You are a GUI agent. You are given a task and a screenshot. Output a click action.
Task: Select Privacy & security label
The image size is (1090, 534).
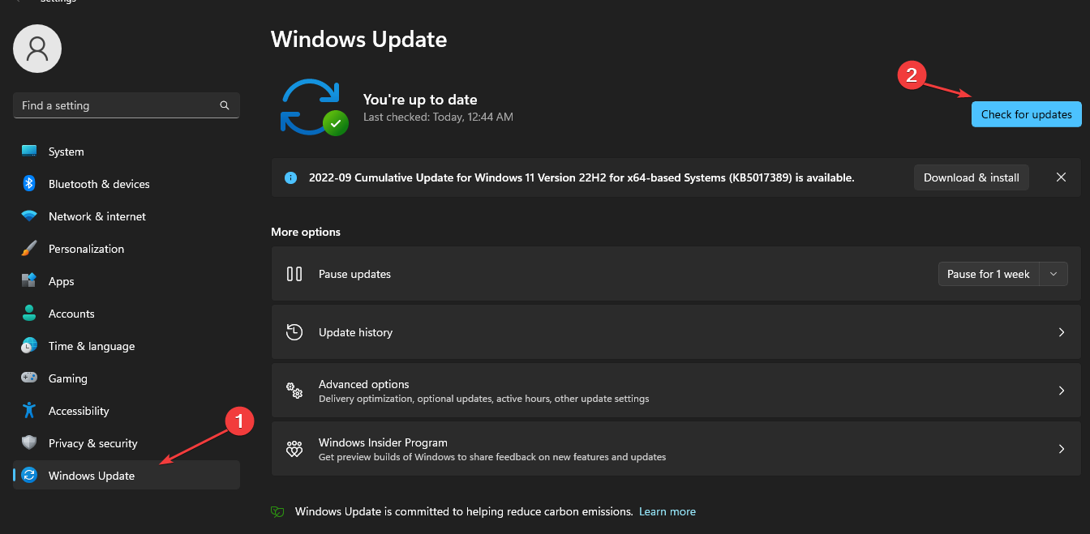point(93,443)
